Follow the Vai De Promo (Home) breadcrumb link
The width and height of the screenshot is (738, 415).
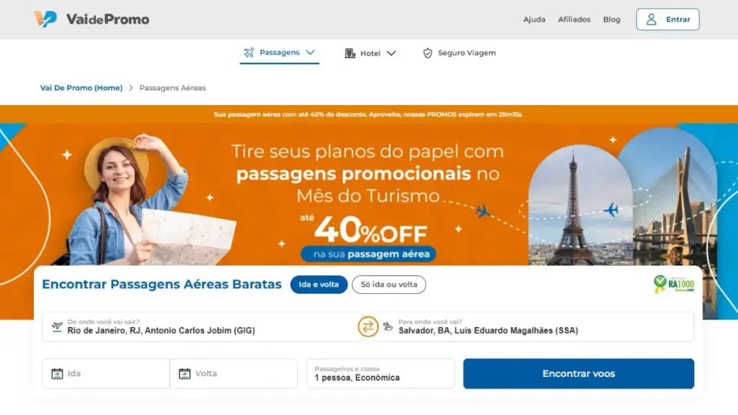[81, 88]
